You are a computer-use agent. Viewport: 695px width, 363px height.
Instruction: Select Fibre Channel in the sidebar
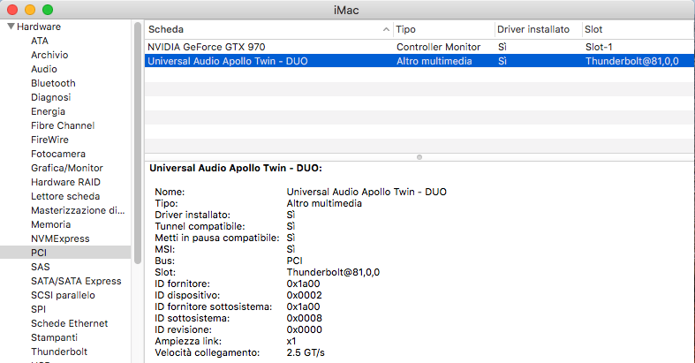point(63,126)
